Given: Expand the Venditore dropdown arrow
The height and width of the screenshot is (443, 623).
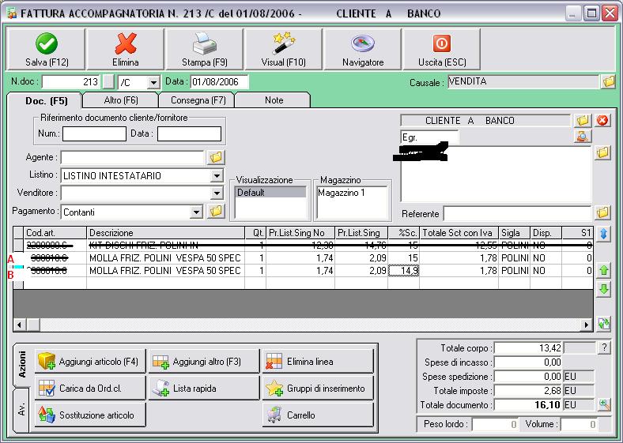Looking at the screenshot, I should point(217,193).
